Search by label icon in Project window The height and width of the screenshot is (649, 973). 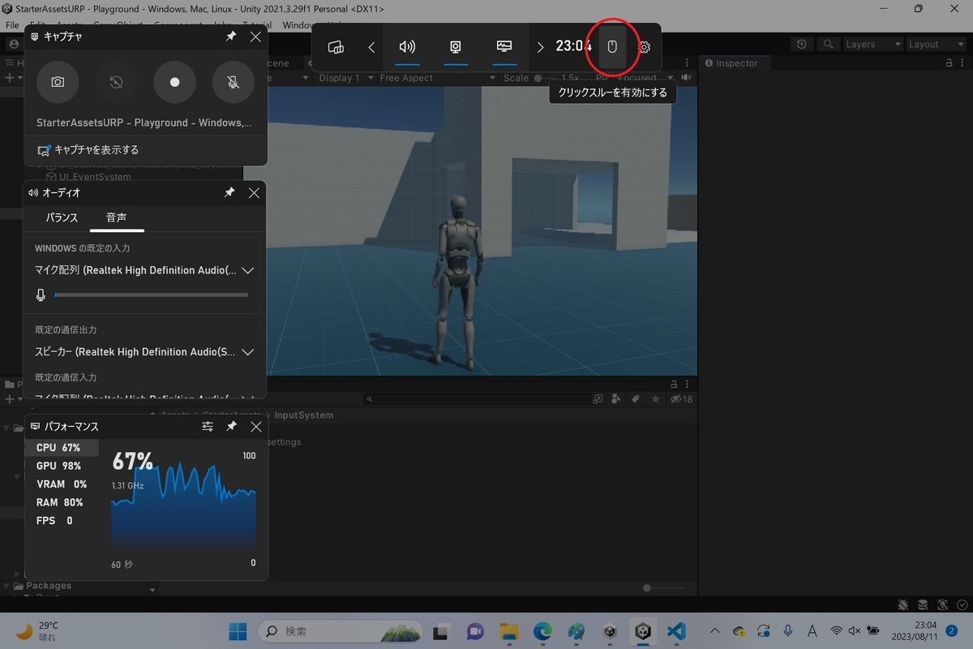point(637,399)
